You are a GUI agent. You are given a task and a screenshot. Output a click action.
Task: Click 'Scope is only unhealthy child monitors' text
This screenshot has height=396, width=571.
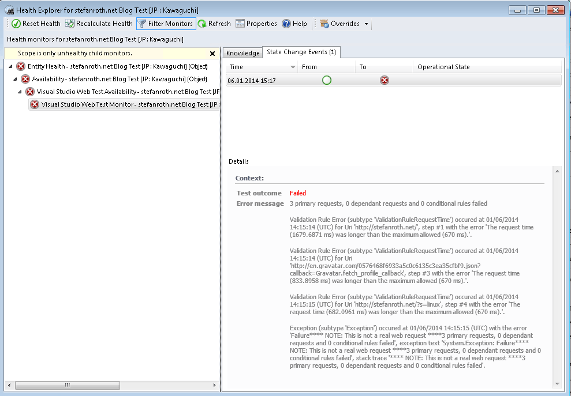pyautogui.click(x=75, y=53)
